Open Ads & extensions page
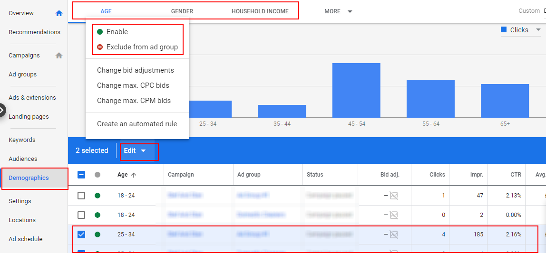This screenshot has width=546, height=253. (32, 98)
